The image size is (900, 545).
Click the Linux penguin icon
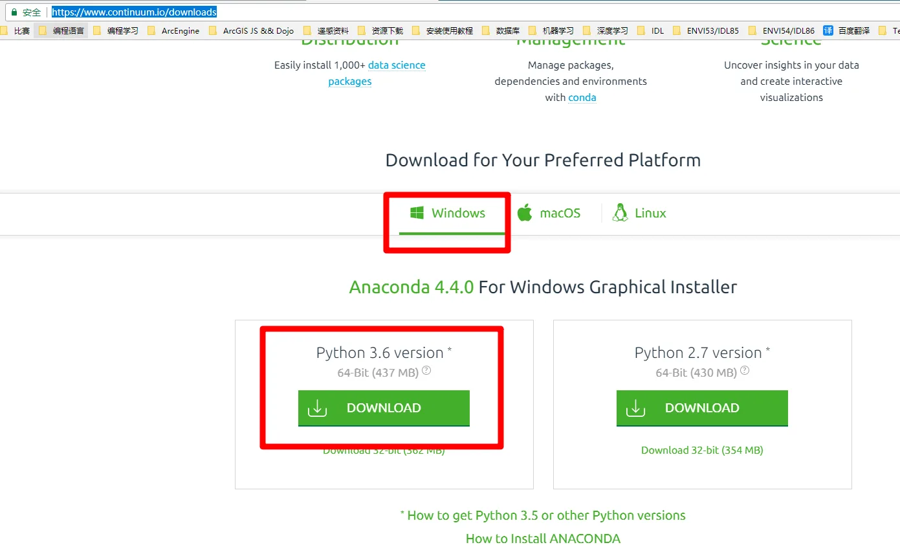click(620, 213)
